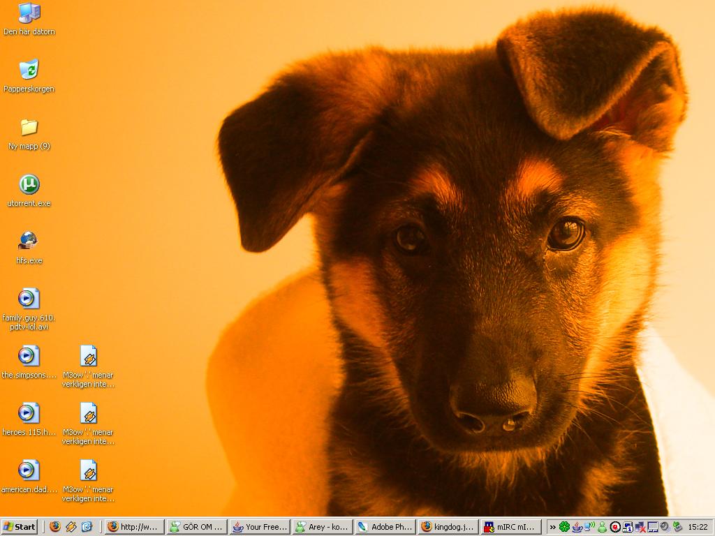The width and height of the screenshot is (715, 536).
Task: Switch to the mIRC taskbar window
Action: (x=512, y=527)
